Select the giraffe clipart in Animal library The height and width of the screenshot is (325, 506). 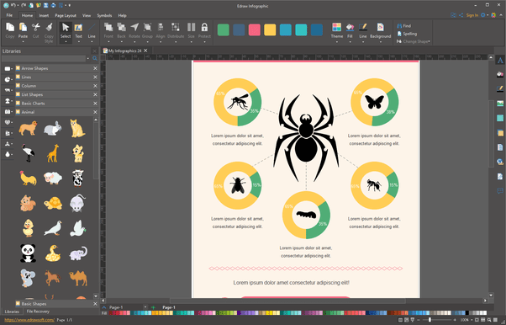(x=53, y=153)
